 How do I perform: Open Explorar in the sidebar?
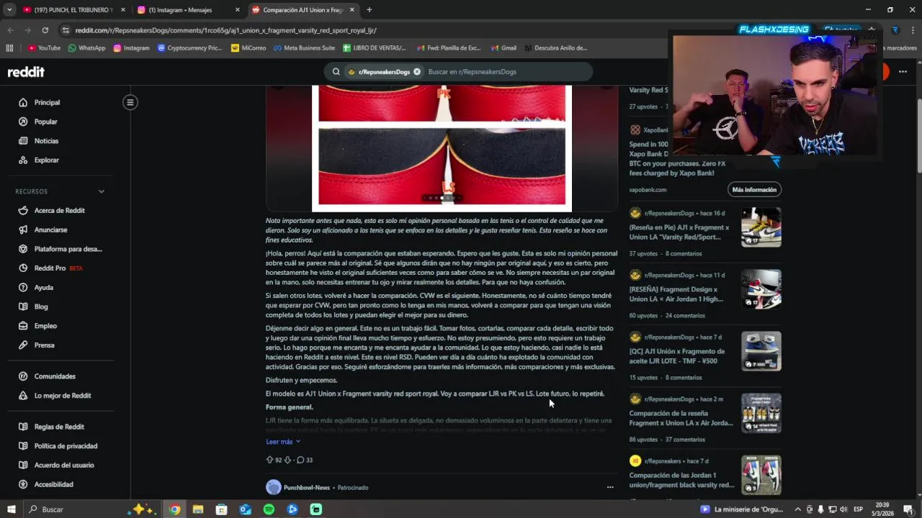coord(46,160)
